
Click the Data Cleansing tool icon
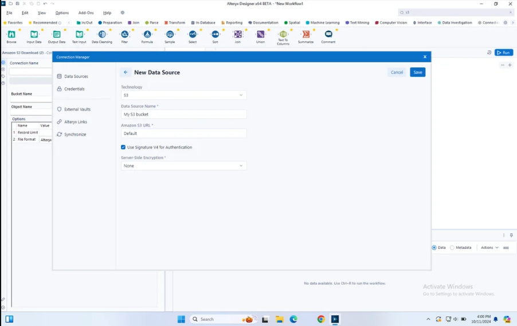coord(102,34)
